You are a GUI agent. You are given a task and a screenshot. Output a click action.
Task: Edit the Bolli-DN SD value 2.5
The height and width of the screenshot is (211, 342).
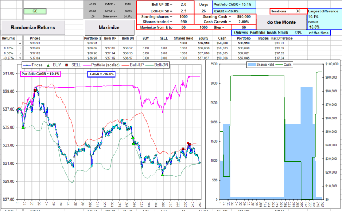(183, 11)
